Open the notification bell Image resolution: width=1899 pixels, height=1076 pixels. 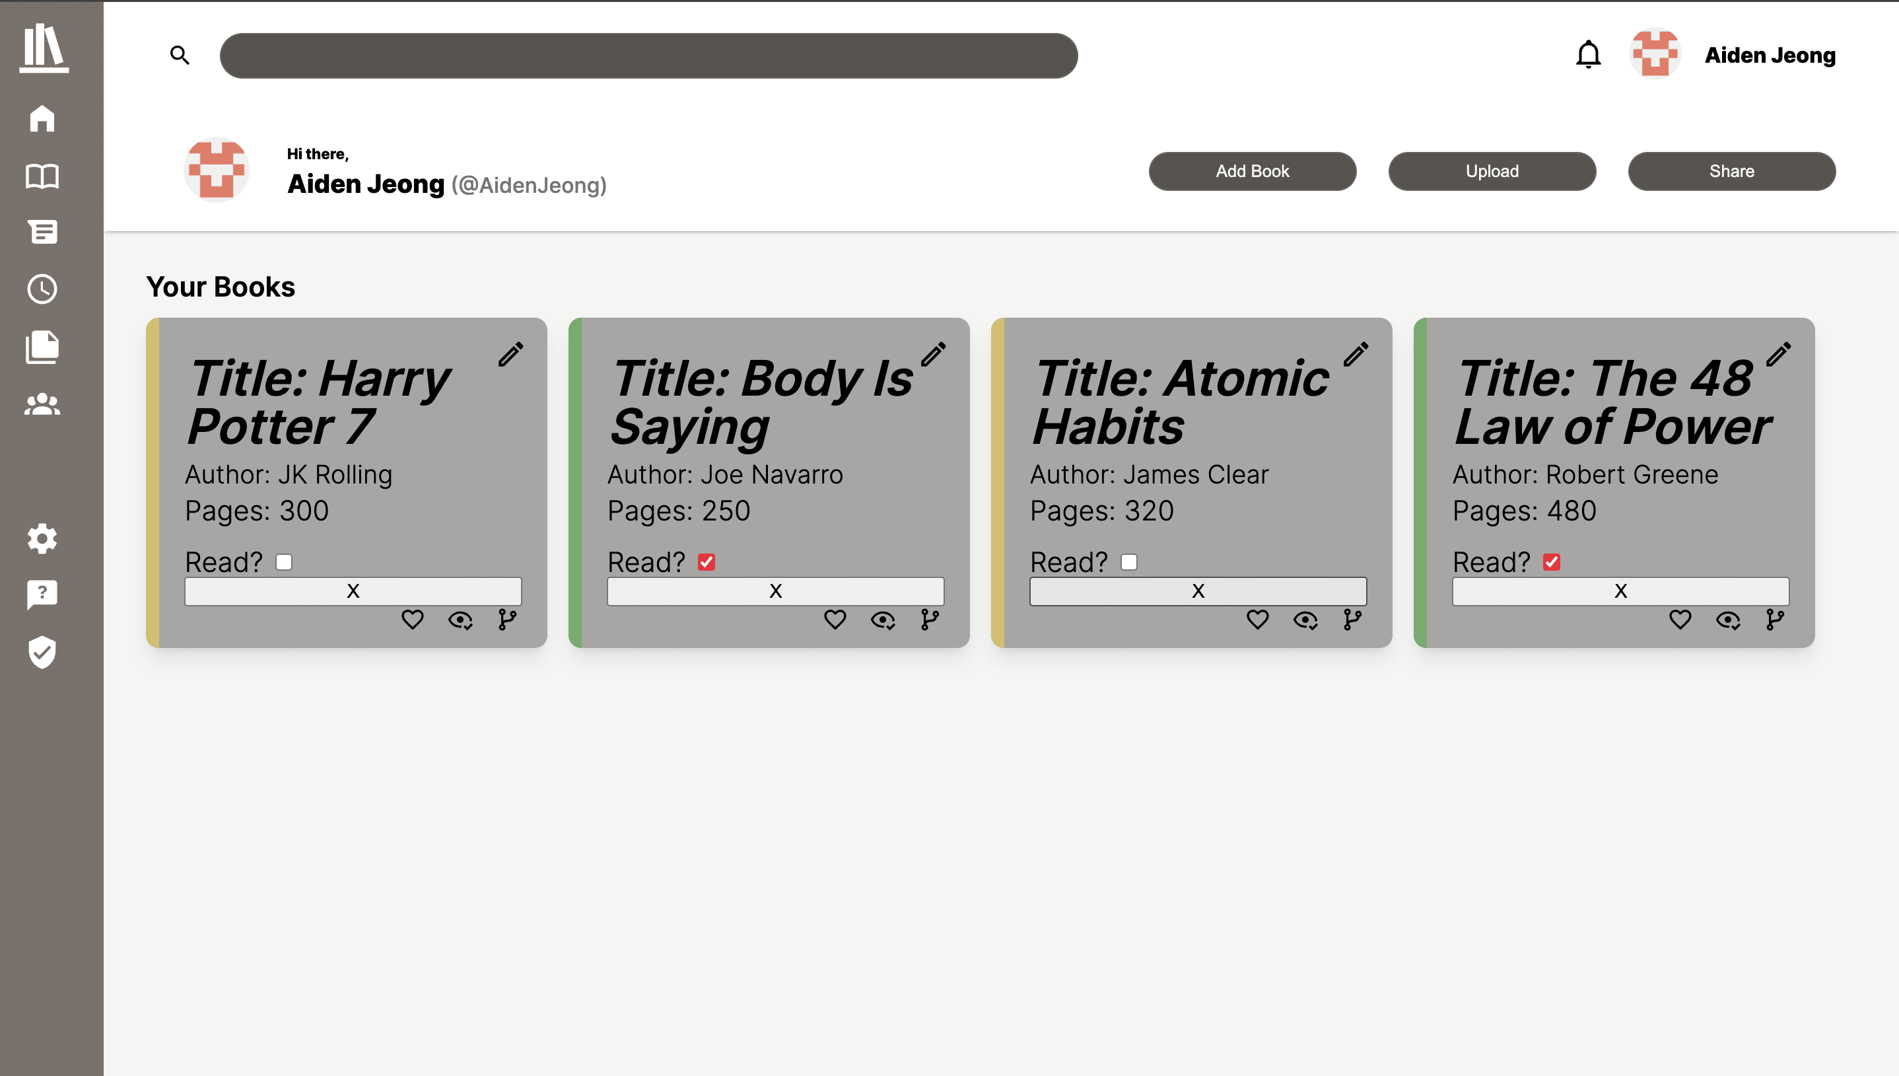(1588, 55)
